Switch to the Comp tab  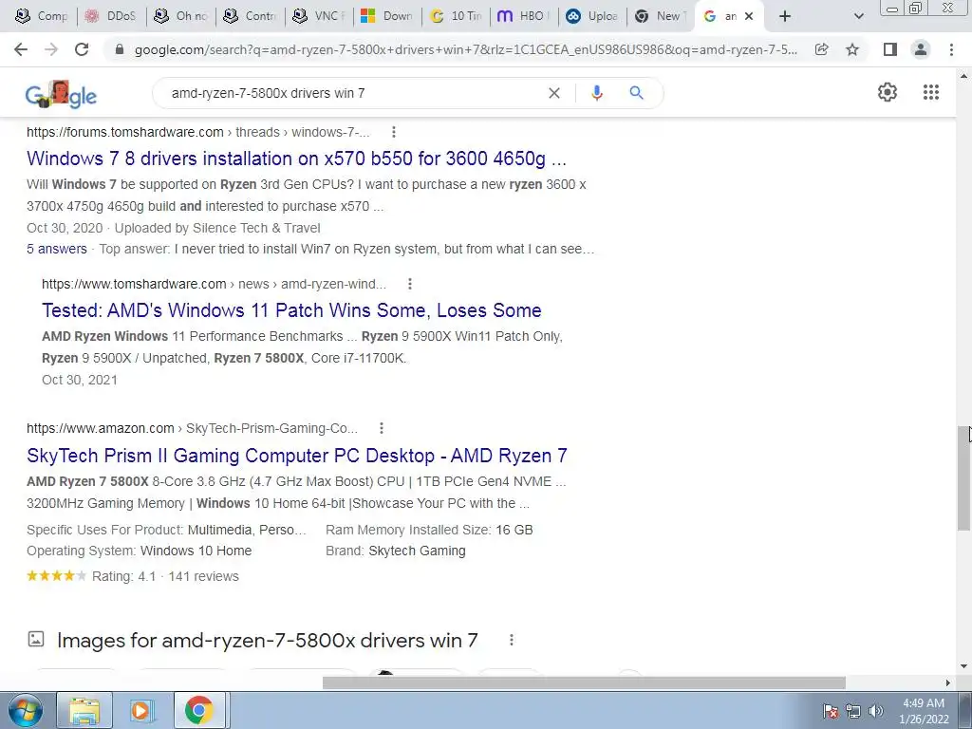pos(42,16)
